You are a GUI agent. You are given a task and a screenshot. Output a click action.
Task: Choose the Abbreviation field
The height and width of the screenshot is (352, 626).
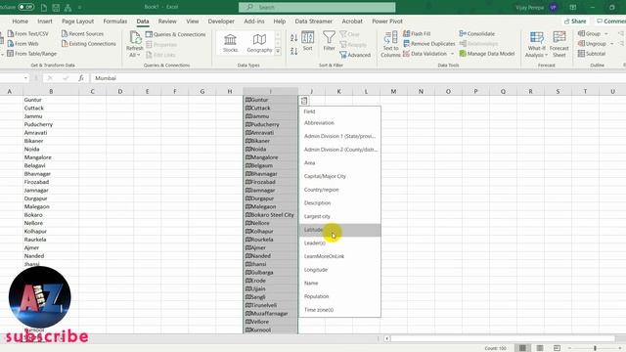339,123
